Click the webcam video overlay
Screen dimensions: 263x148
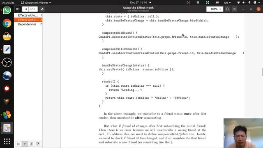243,133
